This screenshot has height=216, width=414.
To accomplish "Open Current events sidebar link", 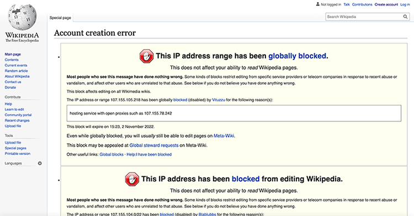I will tap(16, 66).
